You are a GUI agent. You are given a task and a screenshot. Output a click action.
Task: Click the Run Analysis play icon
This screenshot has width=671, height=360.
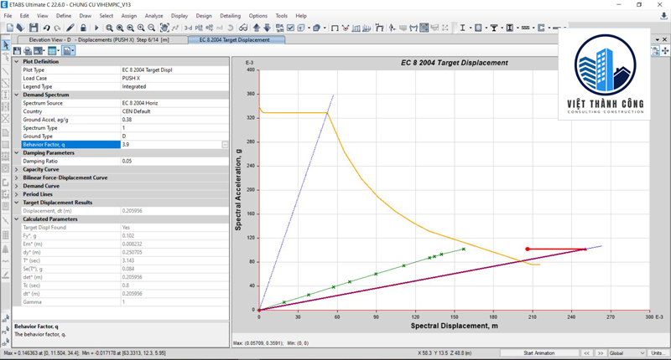96,28
